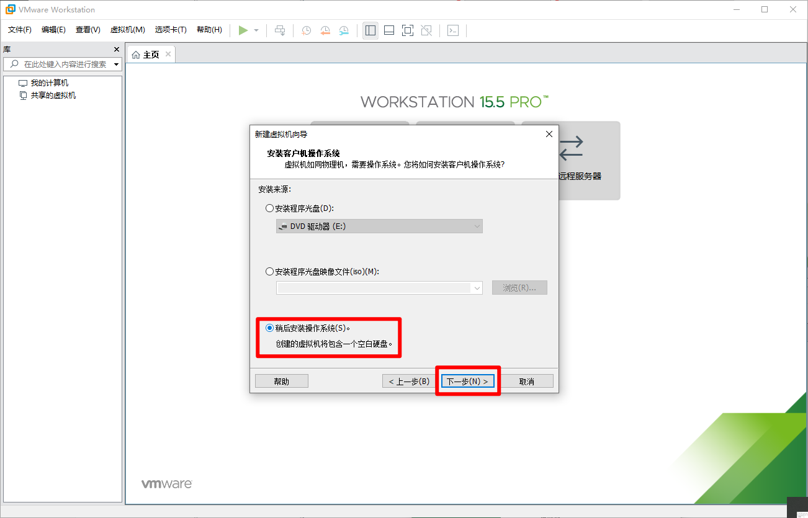This screenshot has width=808, height=518.
Task: Click the full screen mode icon
Action: click(x=408, y=30)
